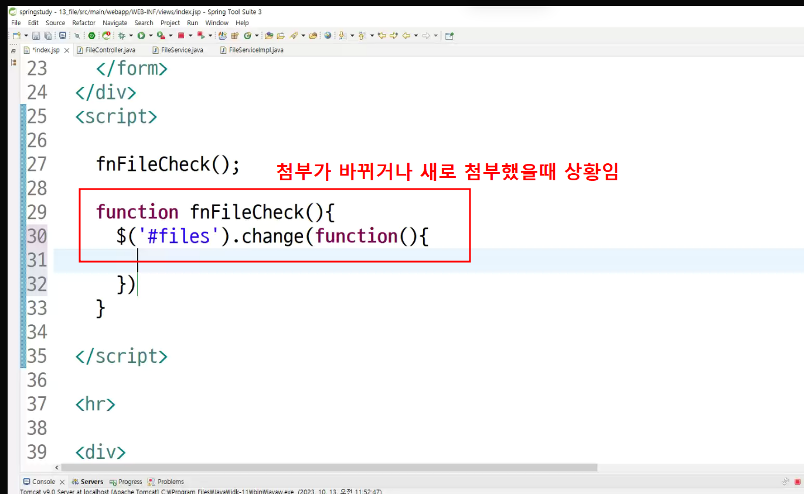Image resolution: width=804 pixels, height=494 pixels.
Task: Navigate Back with the yellow left arrow
Action: tap(406, 36)
